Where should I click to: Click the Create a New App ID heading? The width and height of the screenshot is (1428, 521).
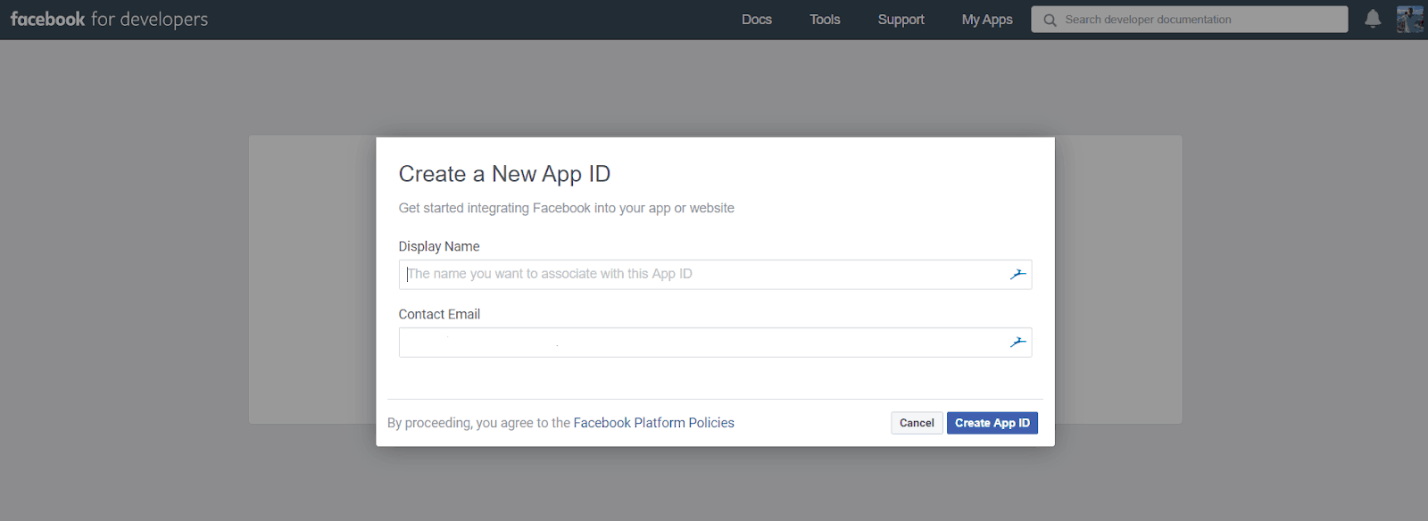[x=504, y=174]
